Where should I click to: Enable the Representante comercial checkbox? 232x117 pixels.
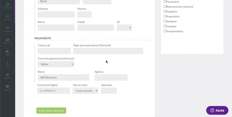tap(165, 6)
